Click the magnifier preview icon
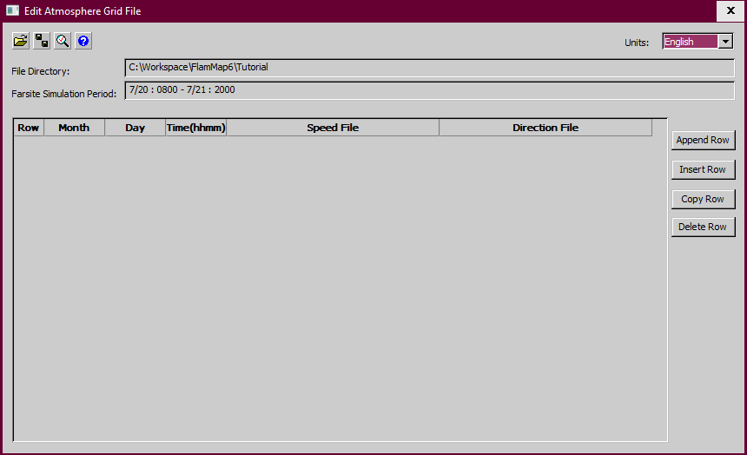Viewport: 747px width, 455px height. click(63, 41)
